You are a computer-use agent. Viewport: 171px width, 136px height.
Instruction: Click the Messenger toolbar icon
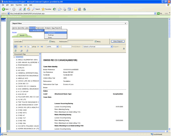84,9
